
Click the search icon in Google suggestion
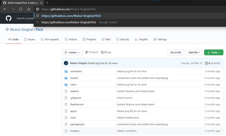tap(38, 22)
